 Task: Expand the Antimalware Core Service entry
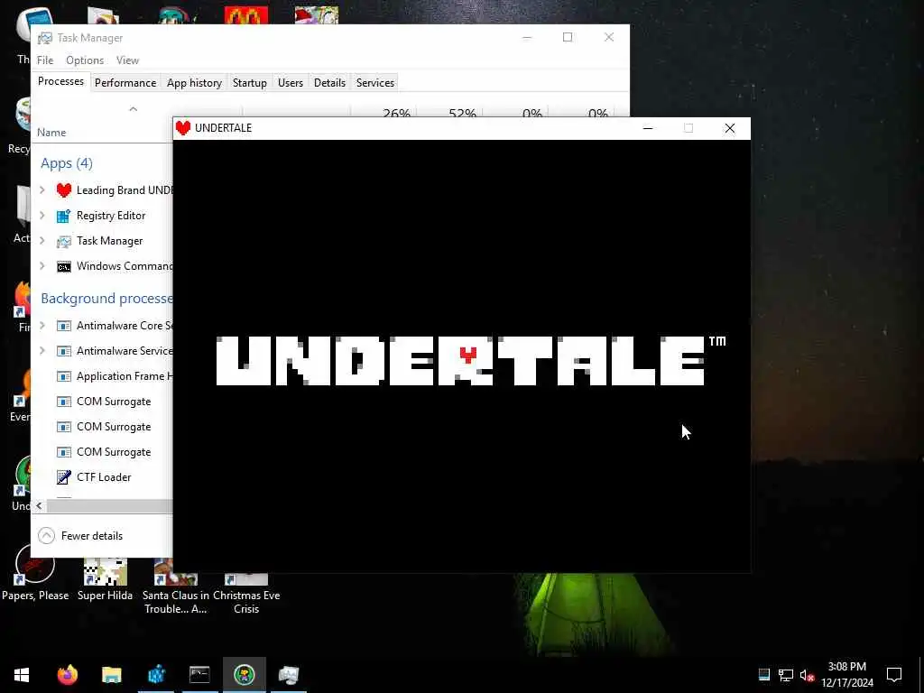pyautogui.click(x=42, y=325)
